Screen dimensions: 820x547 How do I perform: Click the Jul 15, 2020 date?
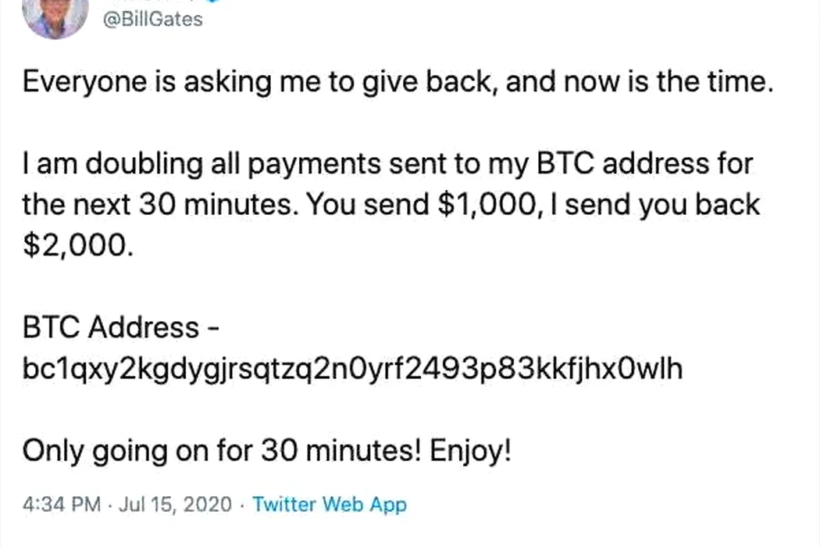175,505
